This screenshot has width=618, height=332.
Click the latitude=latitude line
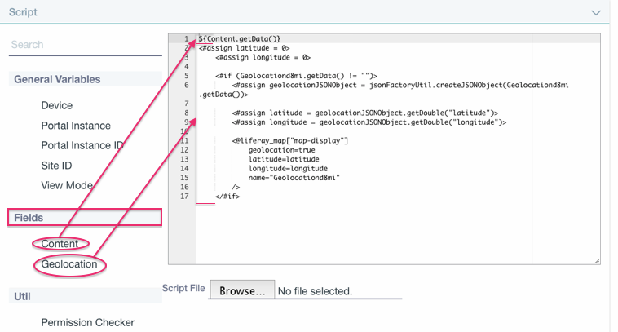284,159
